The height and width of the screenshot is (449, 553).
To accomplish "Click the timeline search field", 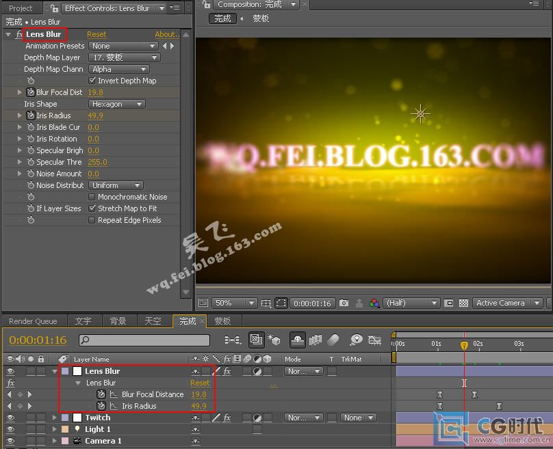I will pos(144,340).
